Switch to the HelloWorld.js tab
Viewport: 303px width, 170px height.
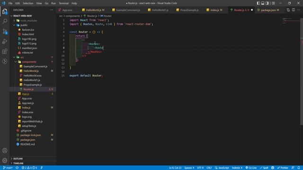(x=94, y=10)
